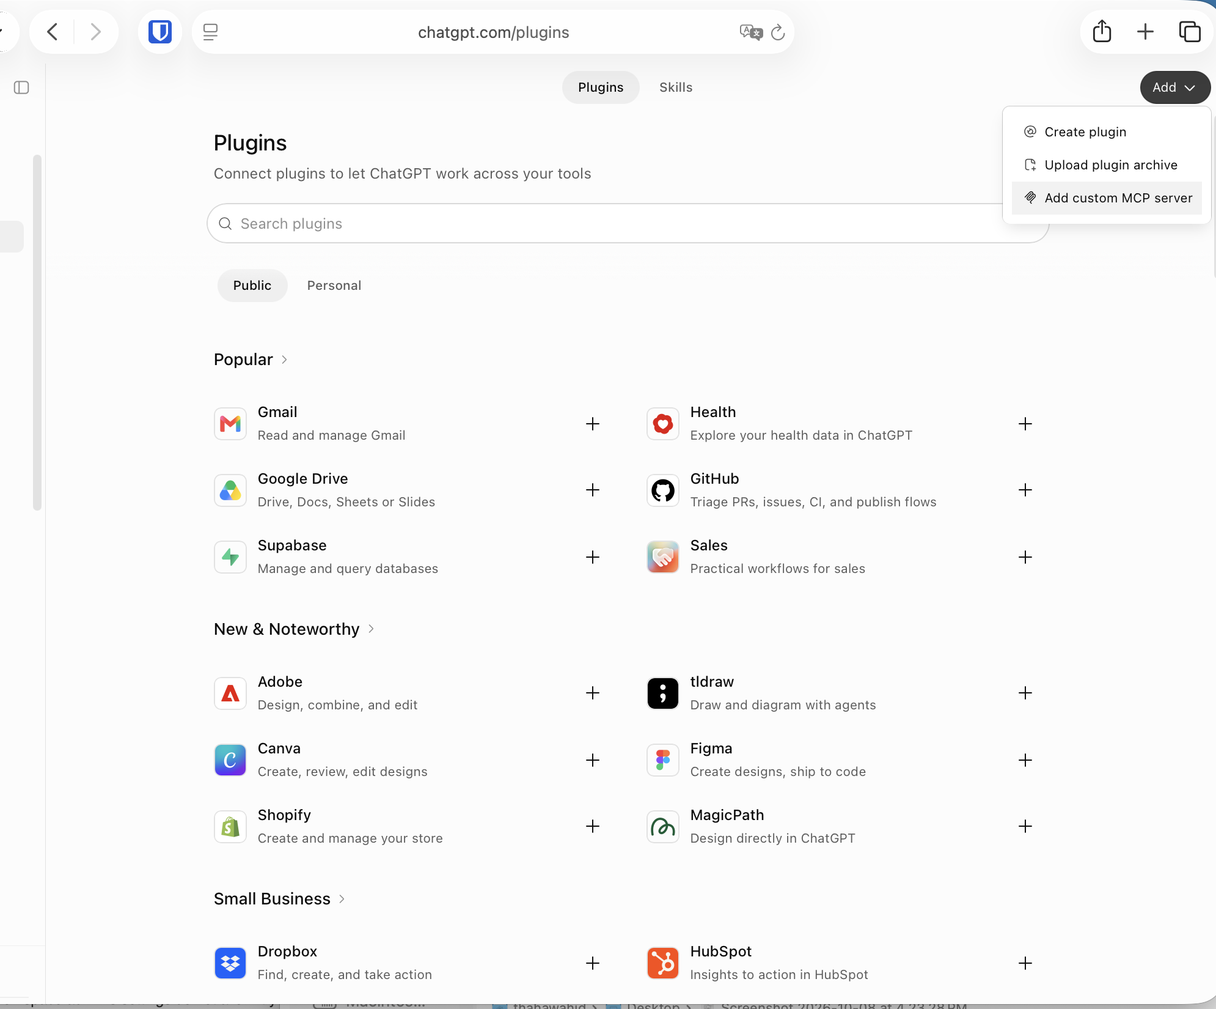Image resolution: width=1216 pixels, height=1009 pixels.
Task: Toggle the ChatGPT sidebar icon
Action: [21, 87]
